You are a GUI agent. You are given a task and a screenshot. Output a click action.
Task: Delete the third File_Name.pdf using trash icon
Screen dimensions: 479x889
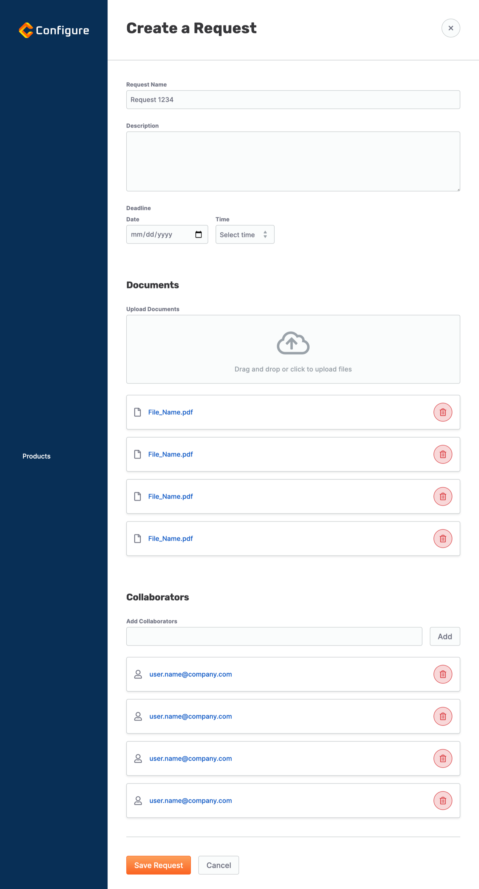[442, 496]
